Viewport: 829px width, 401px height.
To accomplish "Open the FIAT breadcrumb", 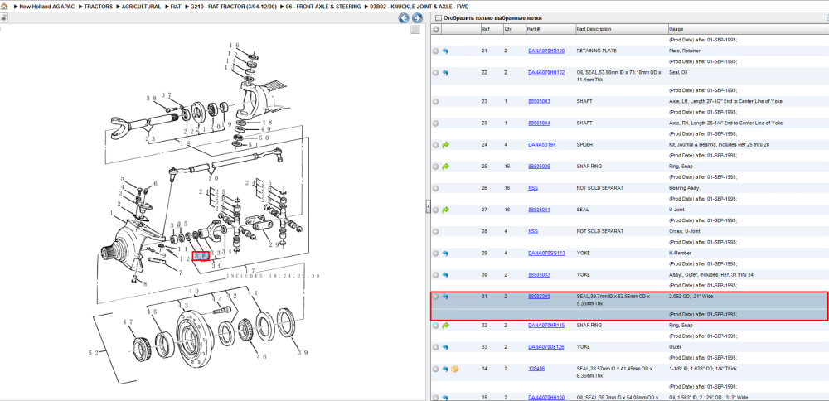I will point(176,7).
